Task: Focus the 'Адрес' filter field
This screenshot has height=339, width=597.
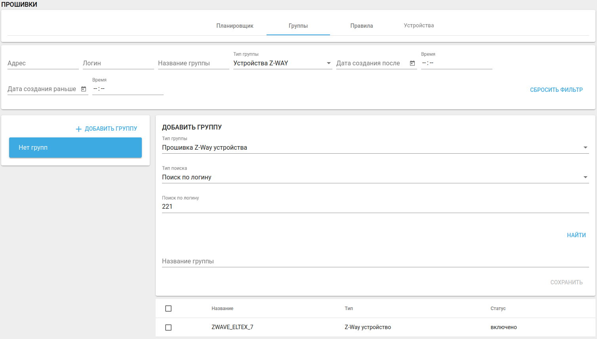Action: coord(43,63)
